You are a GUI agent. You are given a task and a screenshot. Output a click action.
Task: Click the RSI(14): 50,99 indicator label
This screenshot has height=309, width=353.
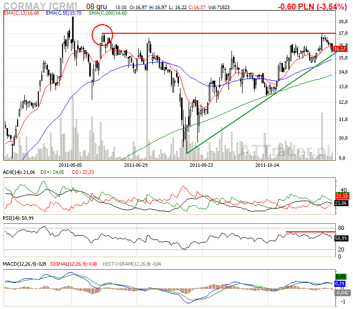18,218
